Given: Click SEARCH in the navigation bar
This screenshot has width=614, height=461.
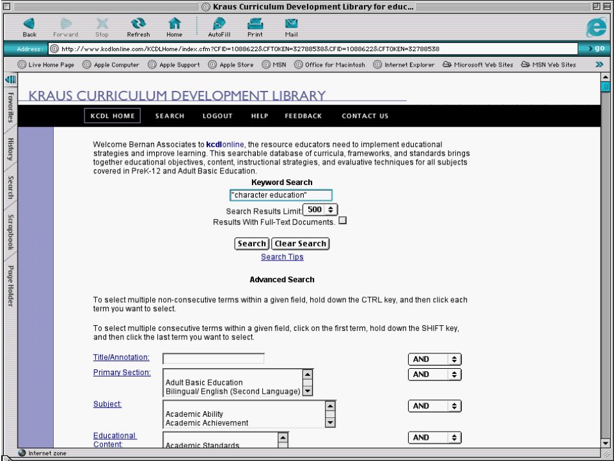Looking at the screenshot, I should pyautogui.click(x=169, y=116).
